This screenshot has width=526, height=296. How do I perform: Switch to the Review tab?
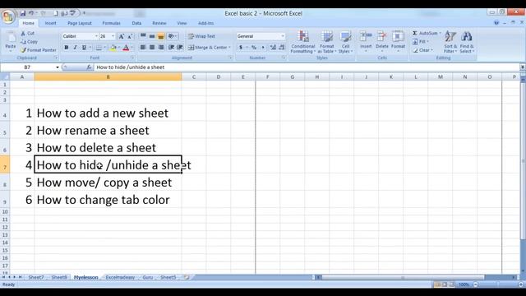tap(159, 23)
